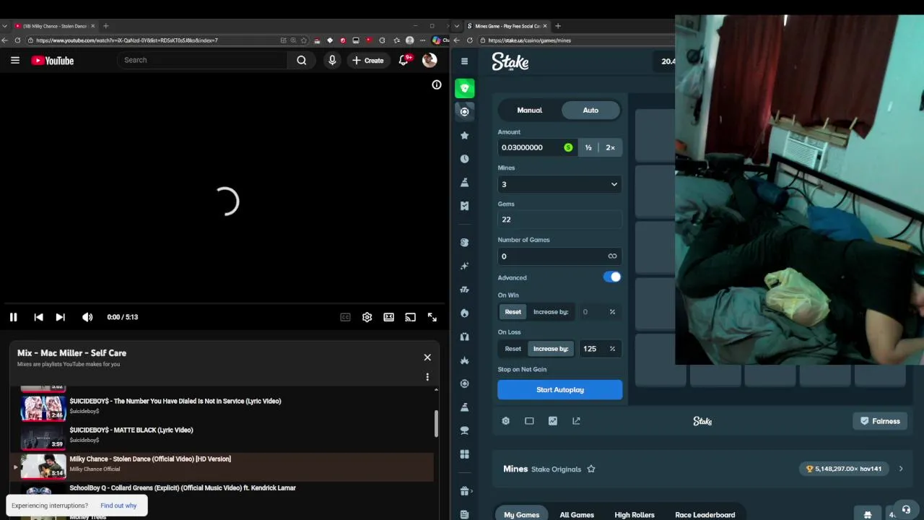The width and height of the screenshot is (924, 520).
Task: Click the Fairness button
Action: coord(880,421)
